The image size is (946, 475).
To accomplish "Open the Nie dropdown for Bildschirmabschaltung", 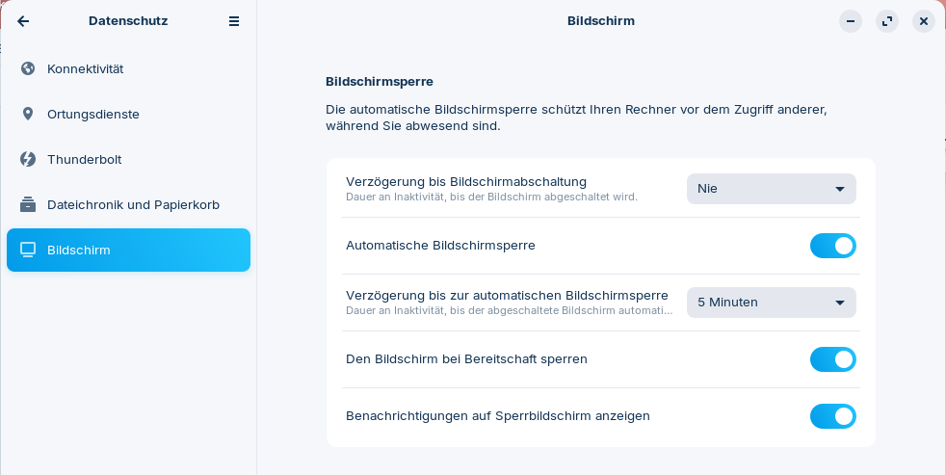I will click(x=771, y=189).
